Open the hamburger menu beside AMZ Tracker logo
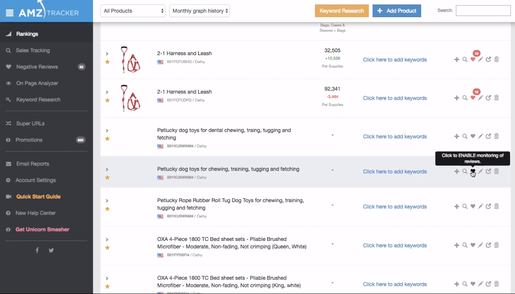The image size is (515, 294). click(x=10, y=13)
